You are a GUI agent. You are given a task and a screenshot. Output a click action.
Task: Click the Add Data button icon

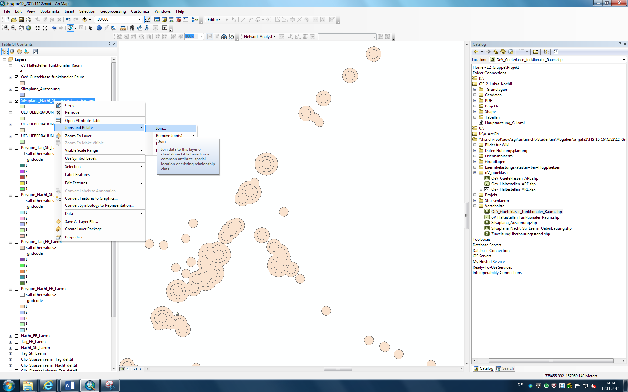(x=85, y=20)
